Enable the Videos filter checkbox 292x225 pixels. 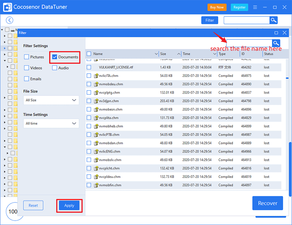(26, 68)
